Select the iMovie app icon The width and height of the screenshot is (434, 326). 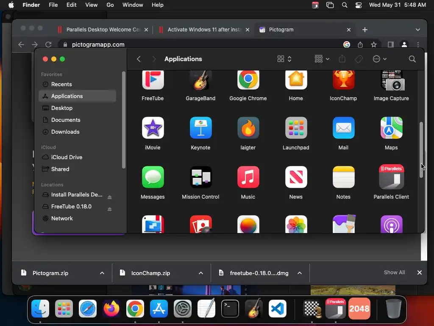[153, 128]
